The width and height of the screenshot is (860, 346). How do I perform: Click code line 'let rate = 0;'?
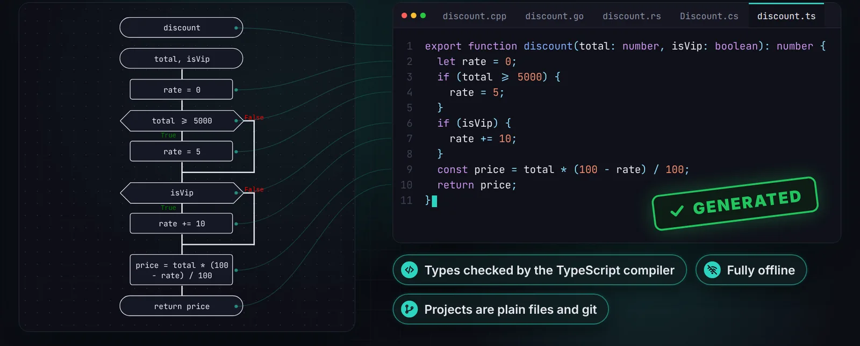[476, 61]
